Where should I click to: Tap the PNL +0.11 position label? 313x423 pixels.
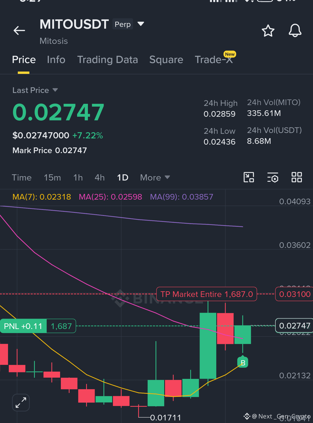(23, 326)
